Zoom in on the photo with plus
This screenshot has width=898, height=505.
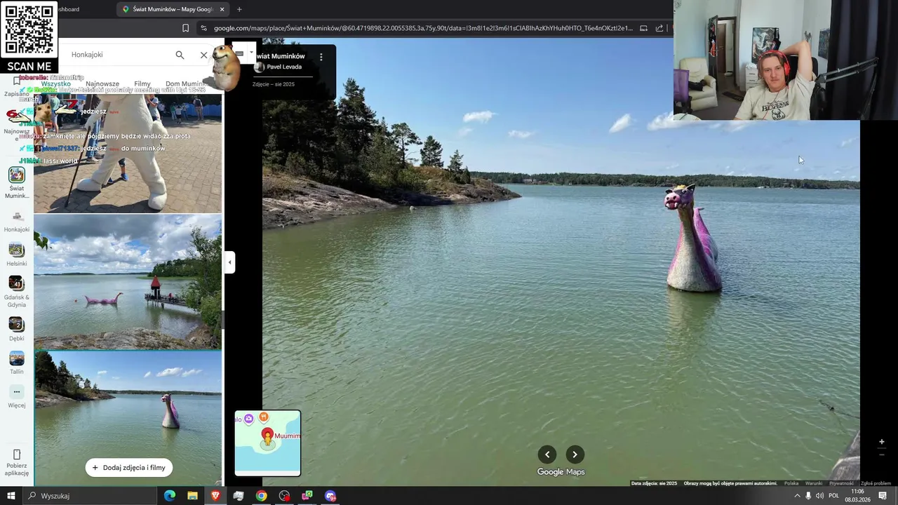882,442
